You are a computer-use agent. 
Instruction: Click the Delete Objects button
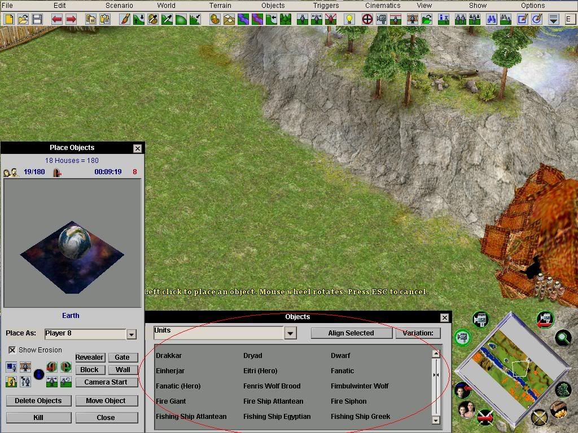[38, 401]
